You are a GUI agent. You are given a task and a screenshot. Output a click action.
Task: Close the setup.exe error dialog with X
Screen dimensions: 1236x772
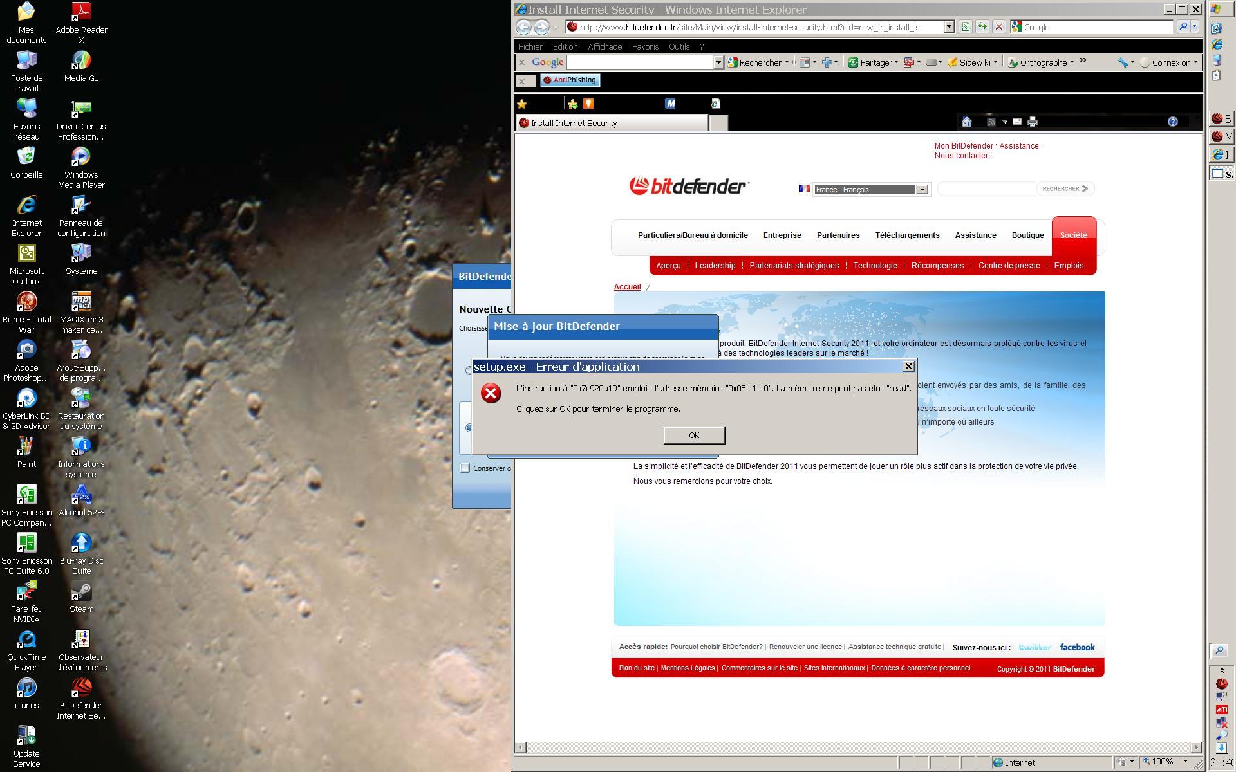coord(908,366)
